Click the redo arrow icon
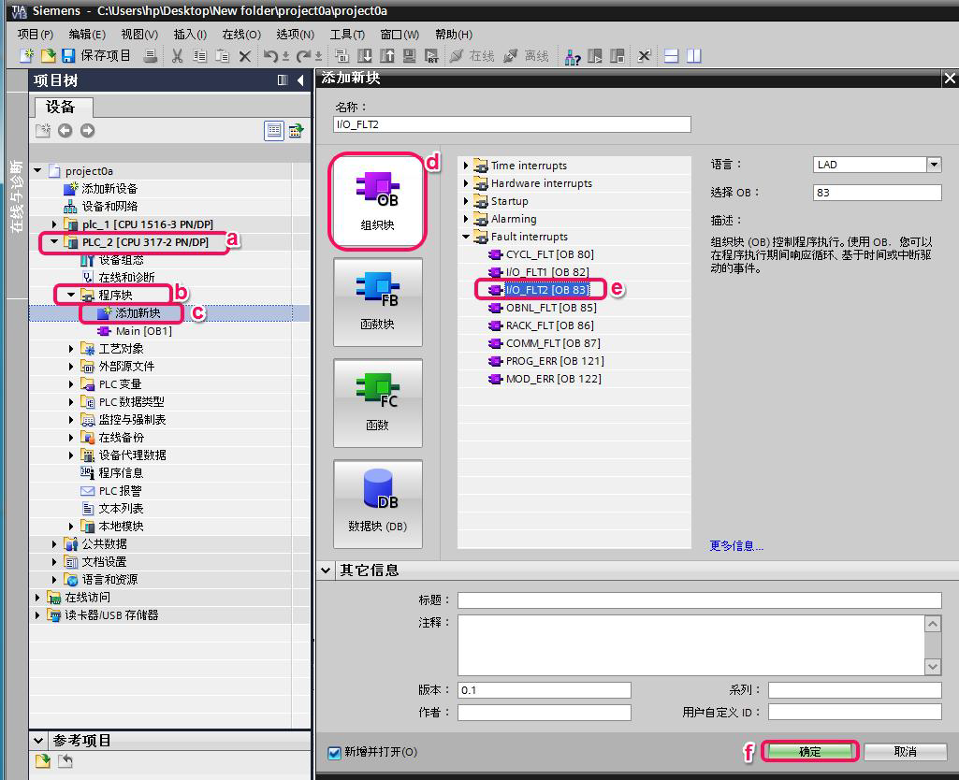The width and height of the screenshot is (959, 780). pos(304,56)
